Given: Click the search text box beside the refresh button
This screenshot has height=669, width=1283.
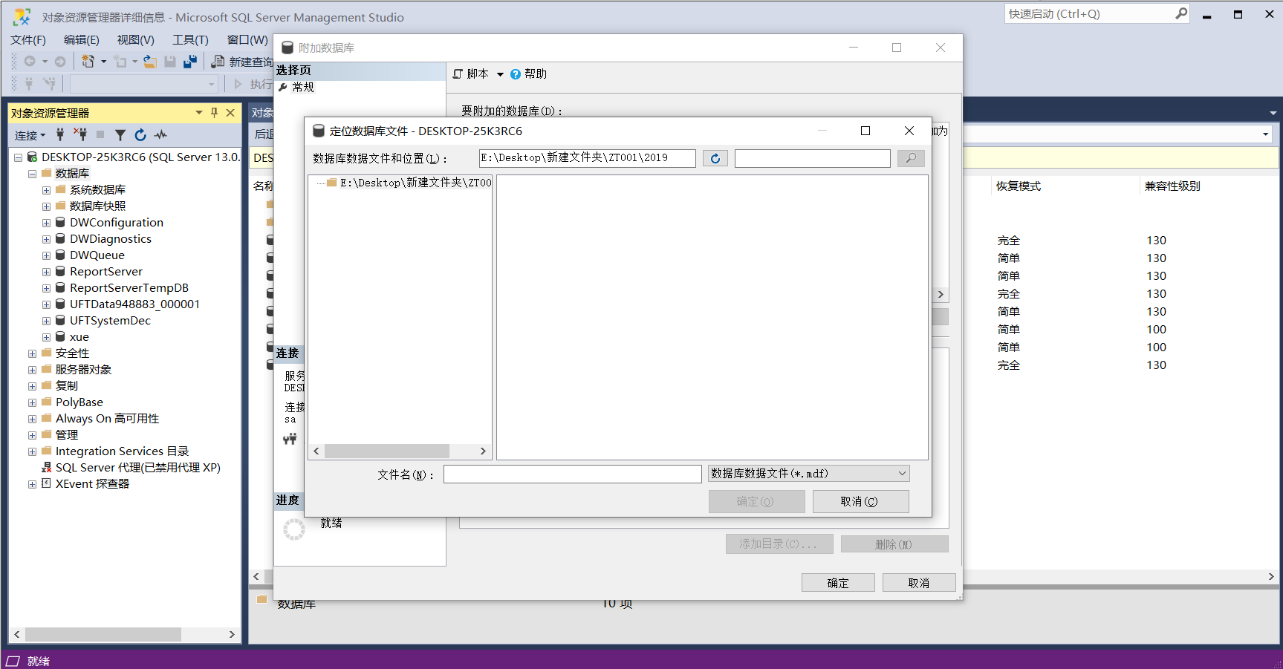Looking at the screenshot, I should coord(813,158).
